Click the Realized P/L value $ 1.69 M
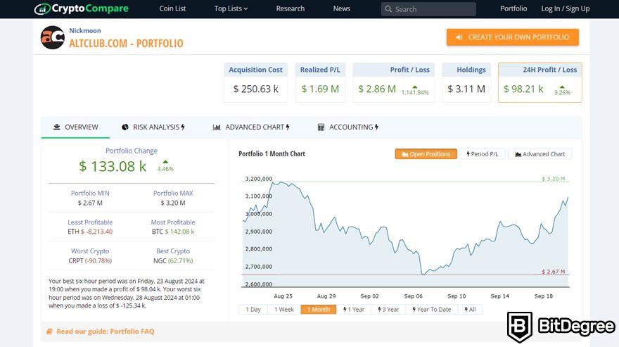 [x=320, y=89]
